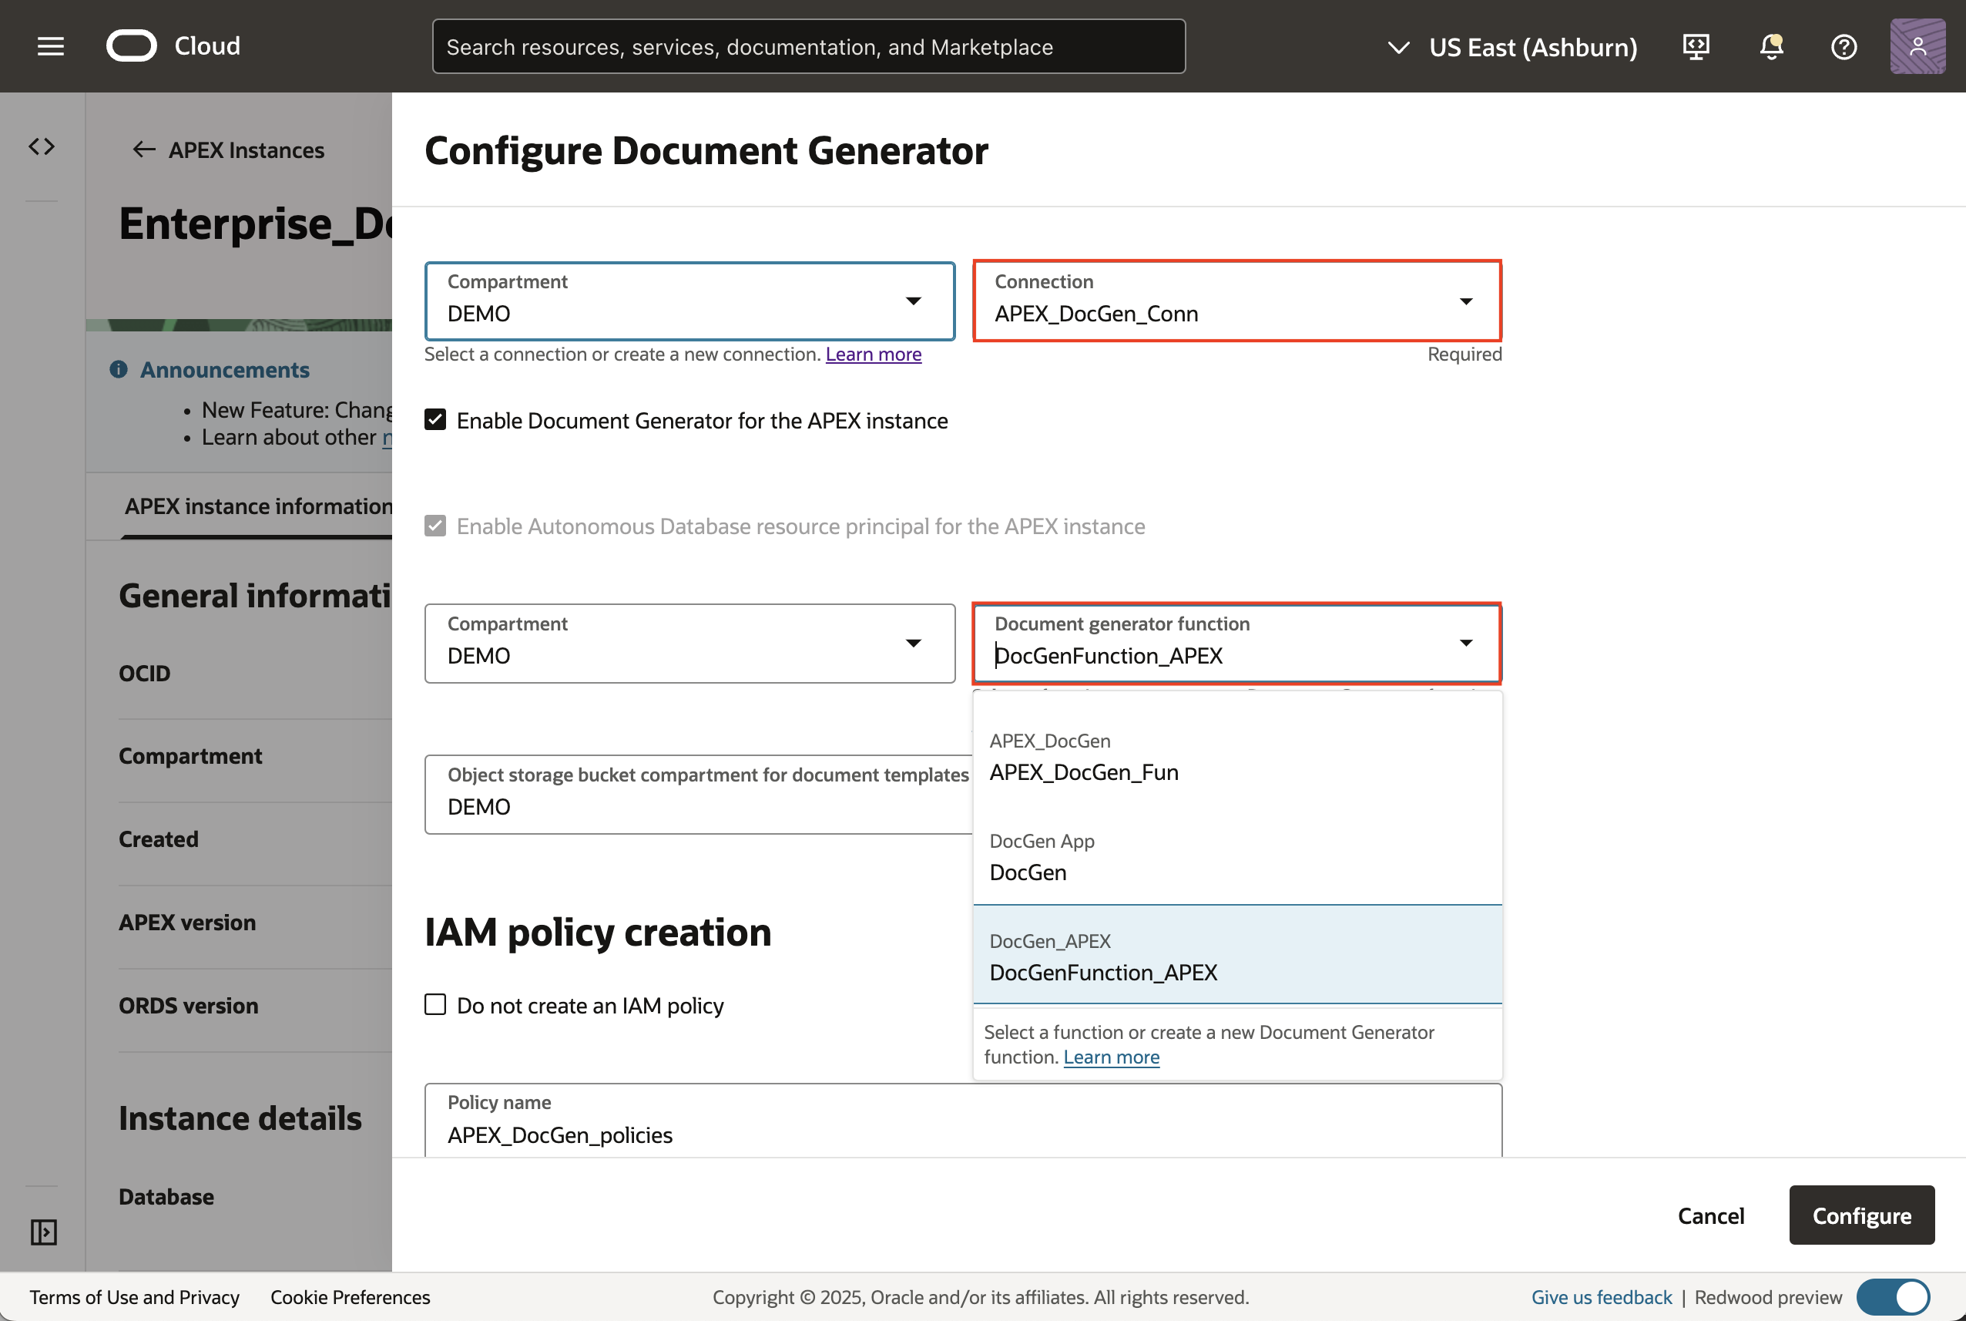Click the code brackets sidebar icon
Image resolution: width=1966 pixels, height=1321 pixels.
coord(42,146)
